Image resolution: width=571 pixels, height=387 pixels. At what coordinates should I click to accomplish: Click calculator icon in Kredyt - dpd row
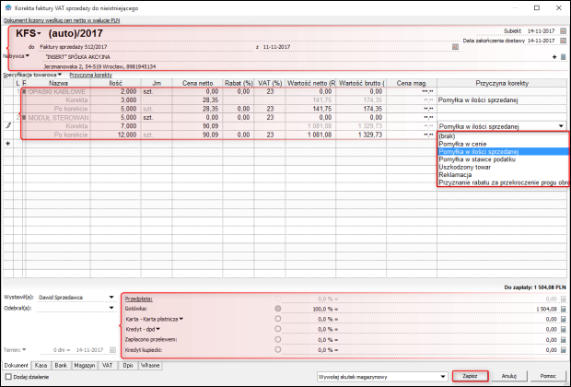pos(564,330)
